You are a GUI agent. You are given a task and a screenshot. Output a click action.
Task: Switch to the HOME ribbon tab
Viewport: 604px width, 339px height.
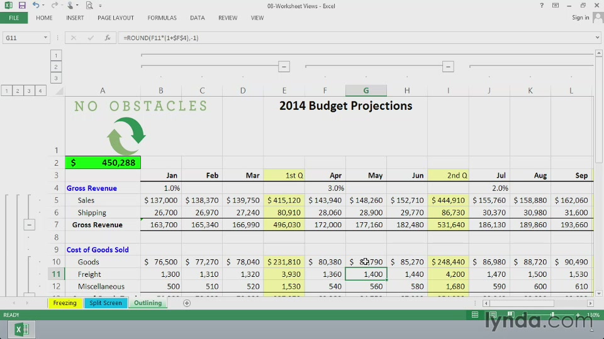click(44, 18)
